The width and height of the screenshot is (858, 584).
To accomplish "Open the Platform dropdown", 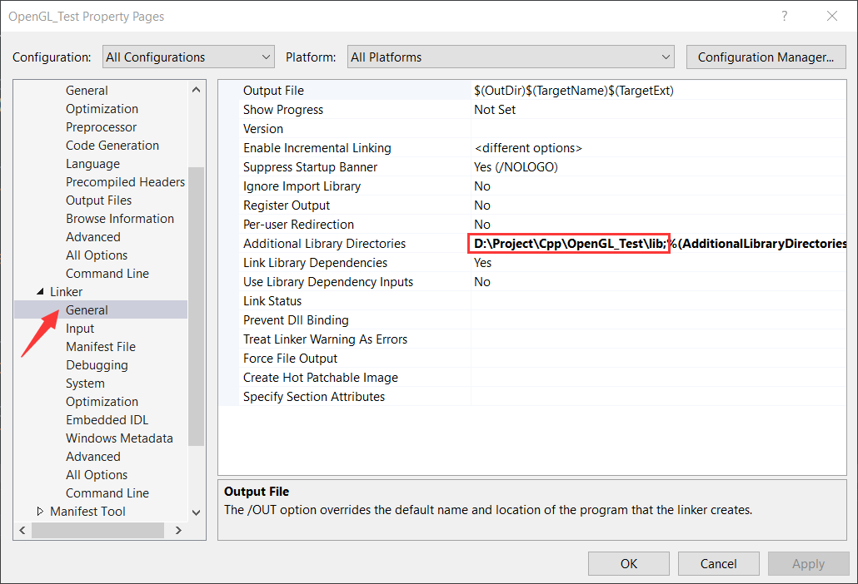I will (510, 57).
